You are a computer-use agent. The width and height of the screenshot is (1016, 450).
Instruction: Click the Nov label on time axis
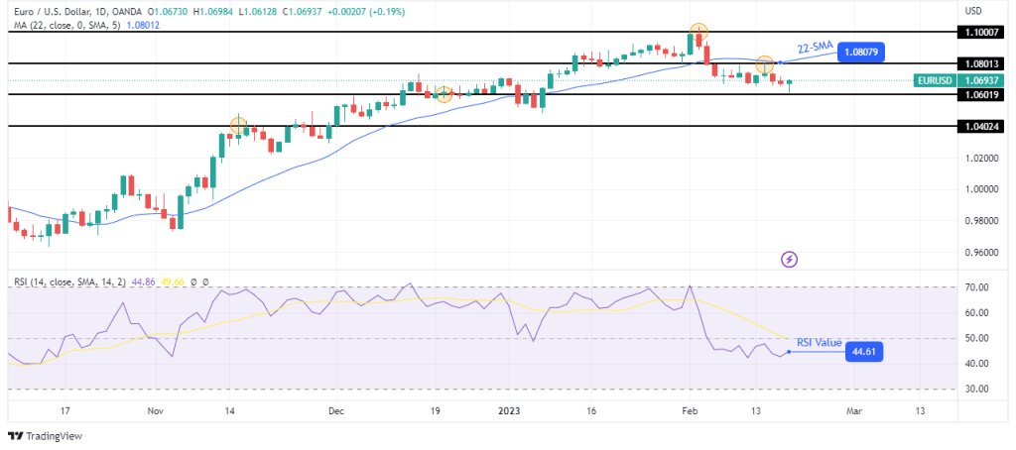point(156,411)
